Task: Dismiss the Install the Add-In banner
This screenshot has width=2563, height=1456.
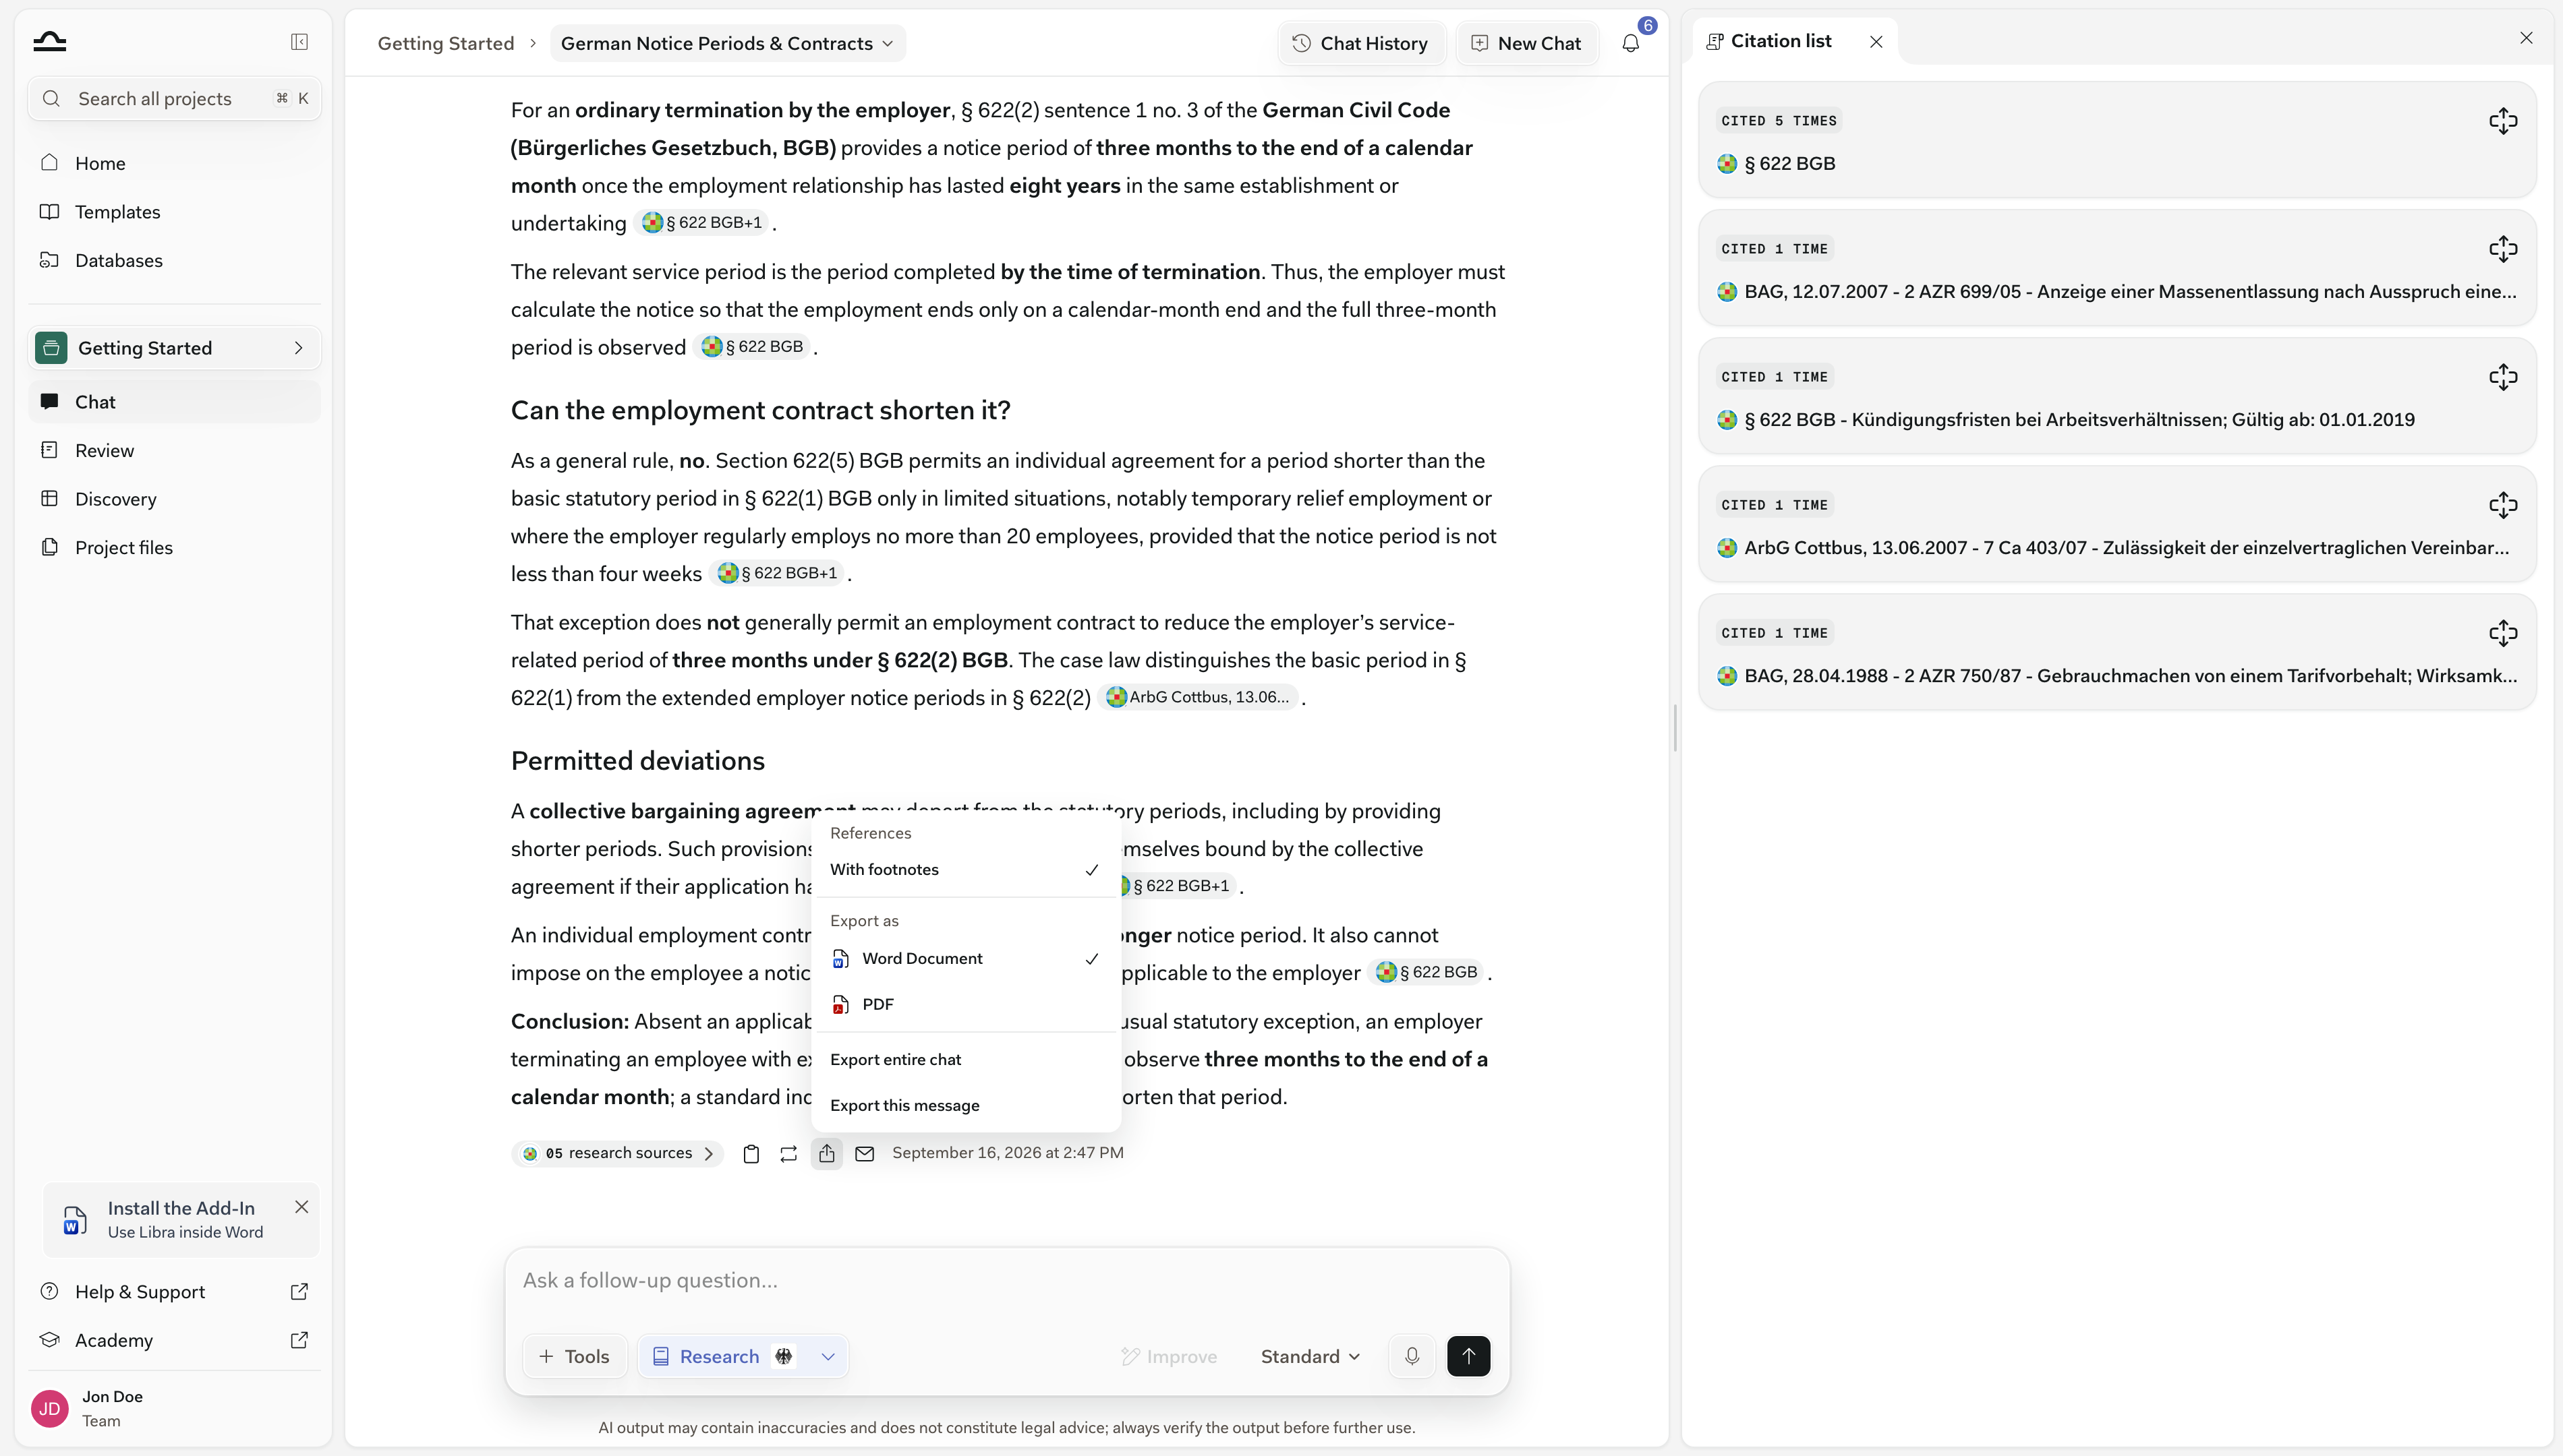Action: pos(301,1207)
